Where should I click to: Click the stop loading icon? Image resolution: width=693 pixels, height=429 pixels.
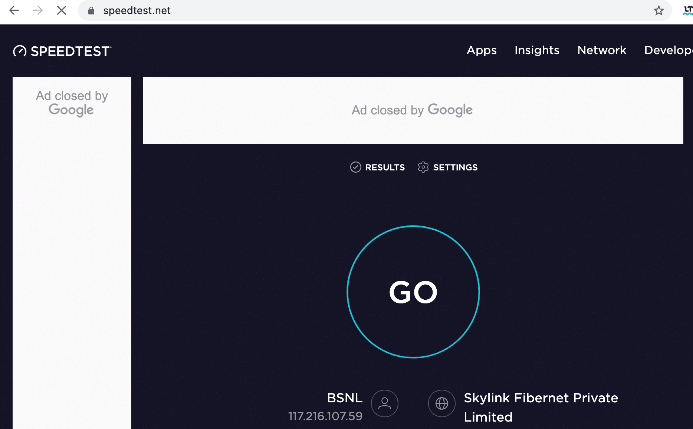pyautogui.click(x=62, y=10)
